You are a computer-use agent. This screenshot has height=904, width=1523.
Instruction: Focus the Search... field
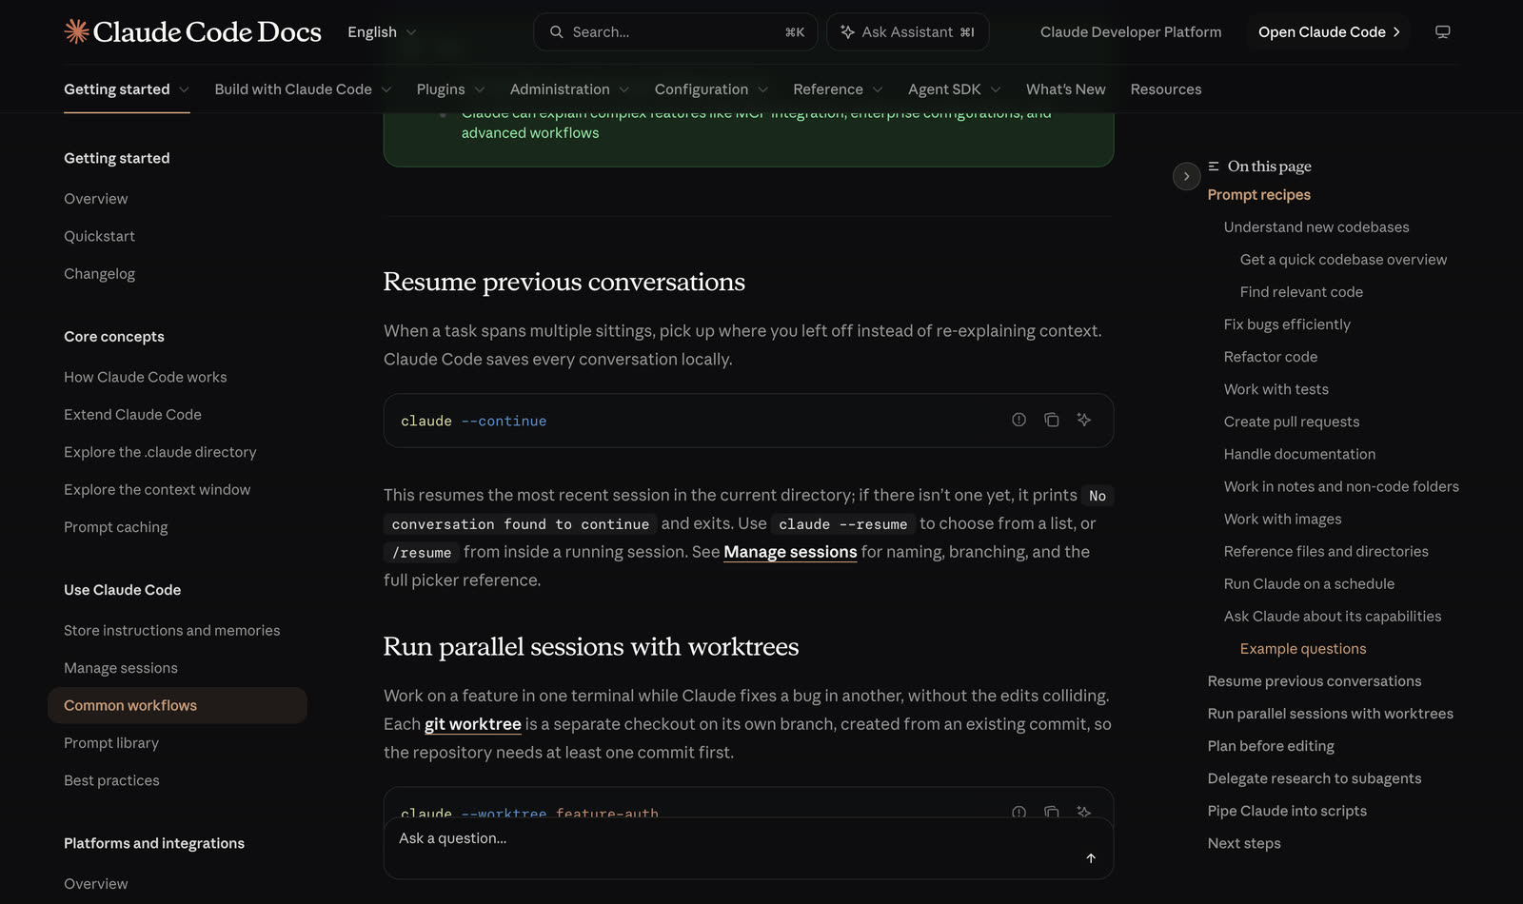click(676, 32)
